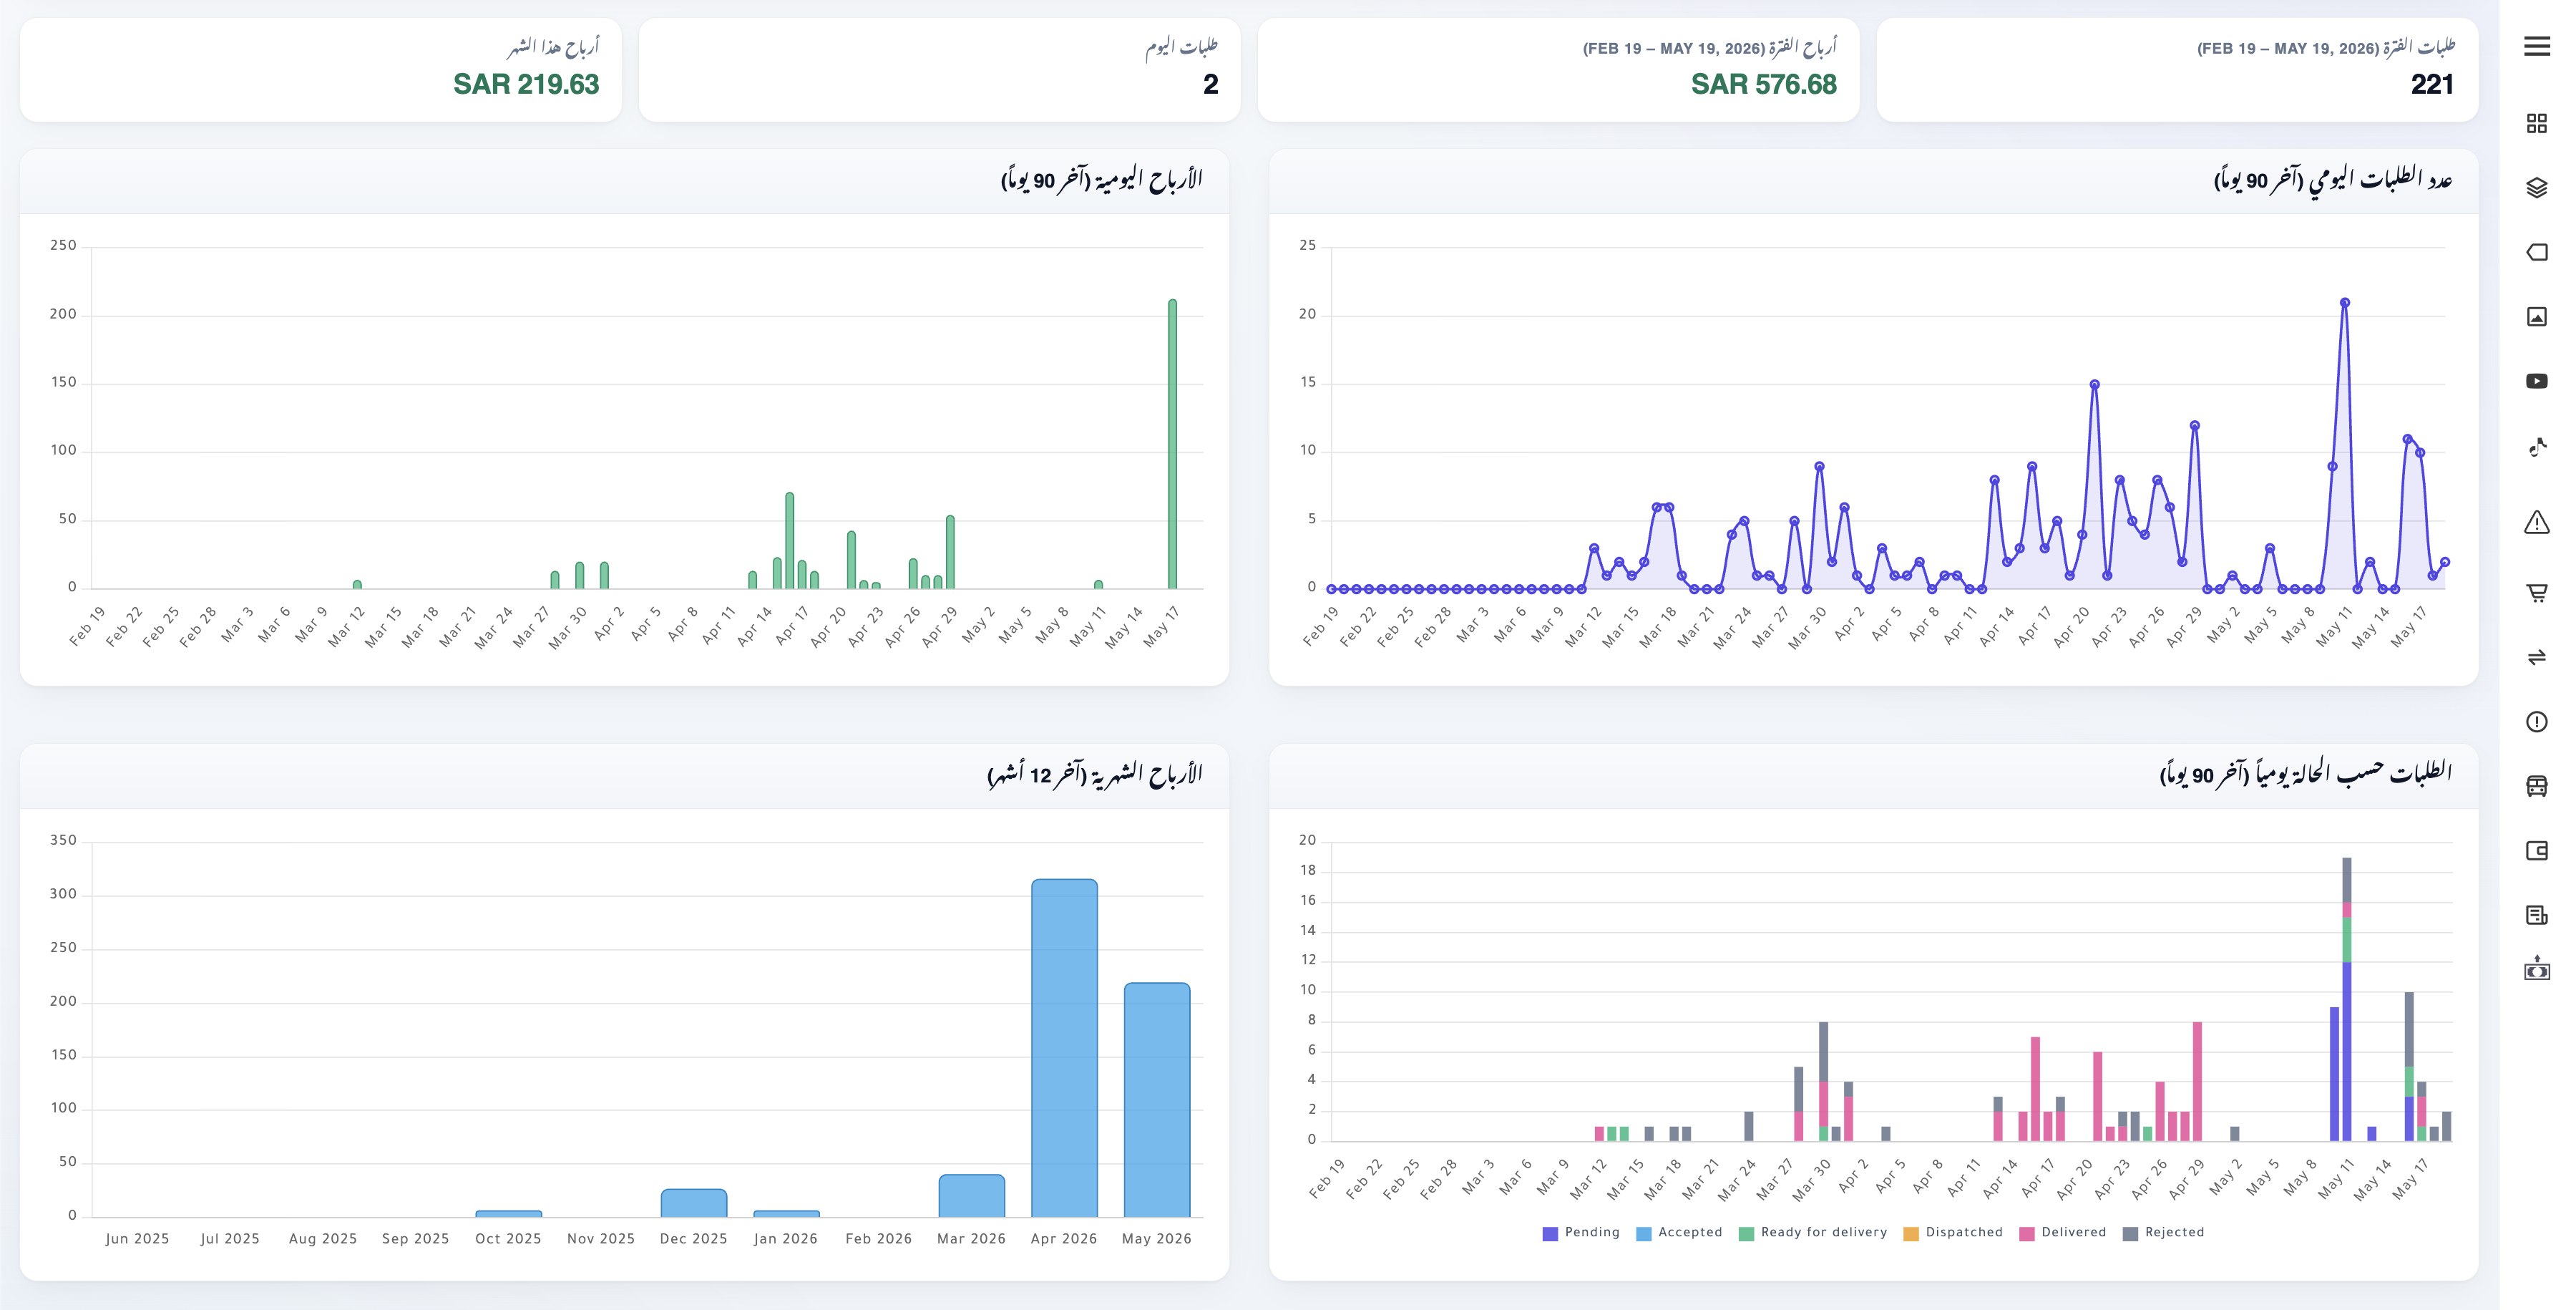
Task: Click the period orders total 221
Action: click(x=2432, y=84)
